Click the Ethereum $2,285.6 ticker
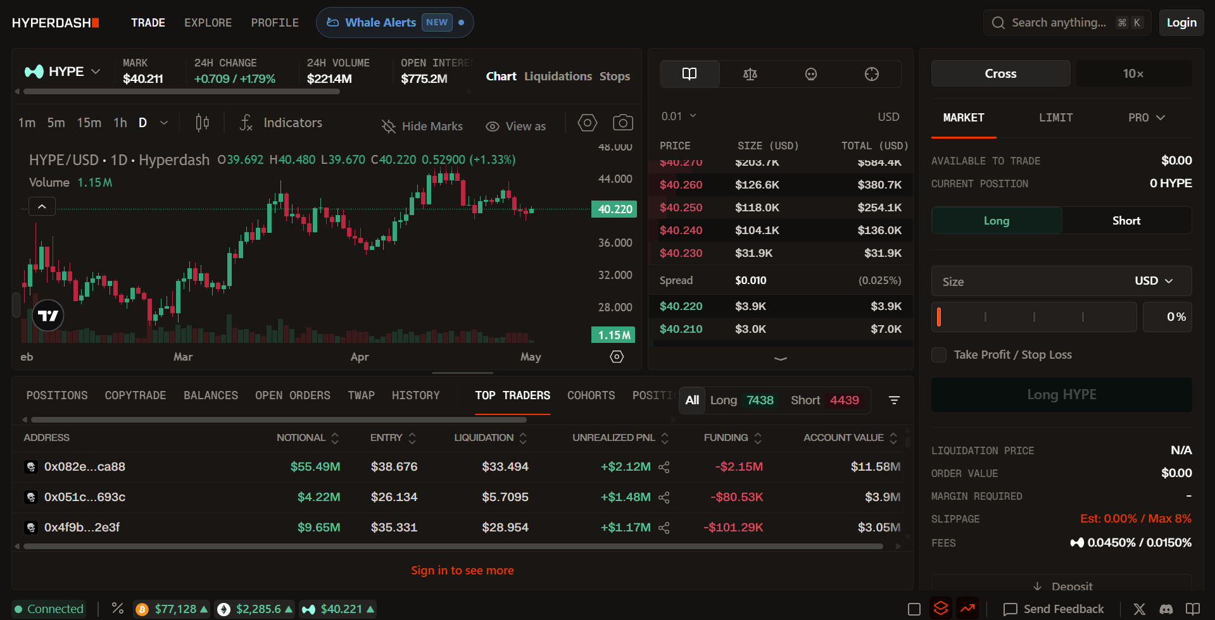The height and width of the screenshot is (620, 1215). point(255,609)
